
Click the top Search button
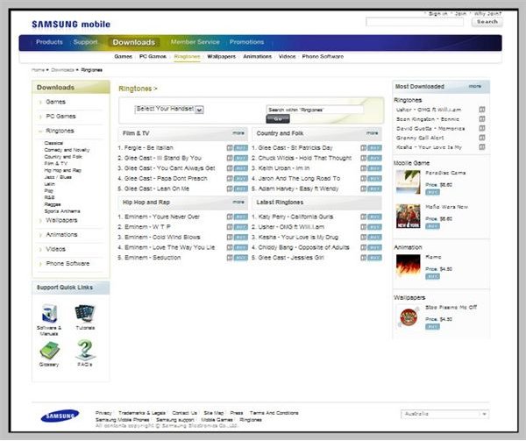(487, 22)
